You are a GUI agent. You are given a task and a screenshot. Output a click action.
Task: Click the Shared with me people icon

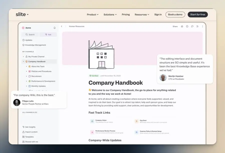[23, 142]
